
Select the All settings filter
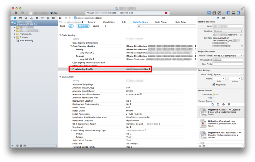[x=71, y=26]
